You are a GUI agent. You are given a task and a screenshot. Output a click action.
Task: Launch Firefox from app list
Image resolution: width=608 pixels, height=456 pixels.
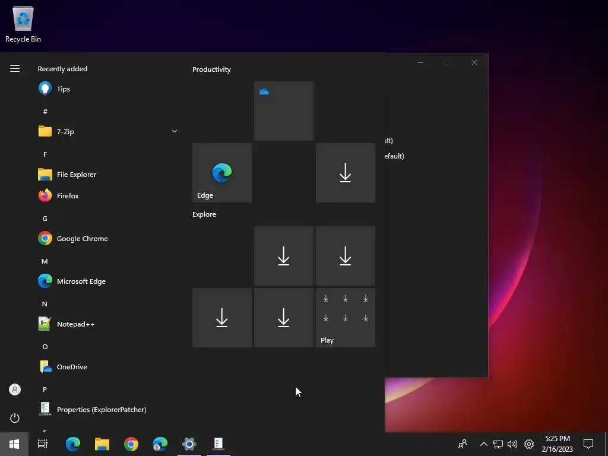pos(108,196)
